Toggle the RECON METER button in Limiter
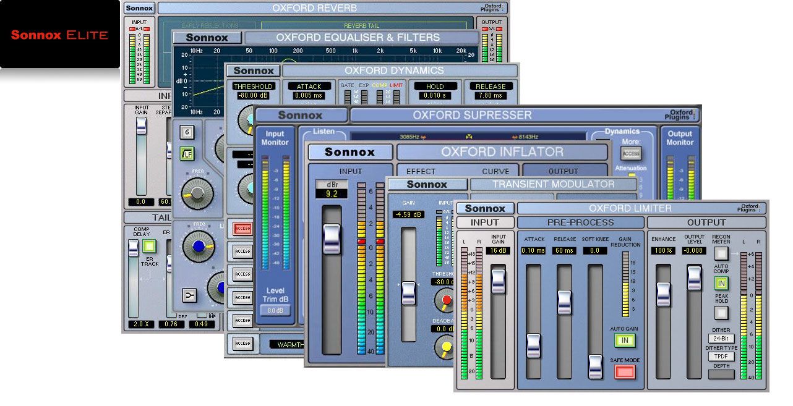Image resolution: width=793 pixels, height=406 pixels. [721, 253]
